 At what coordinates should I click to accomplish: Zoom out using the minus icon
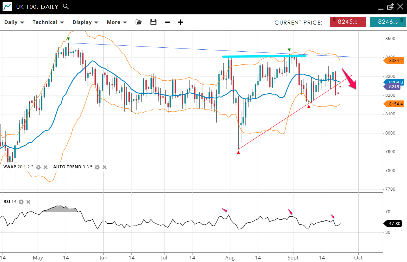(x=167, y=22)
